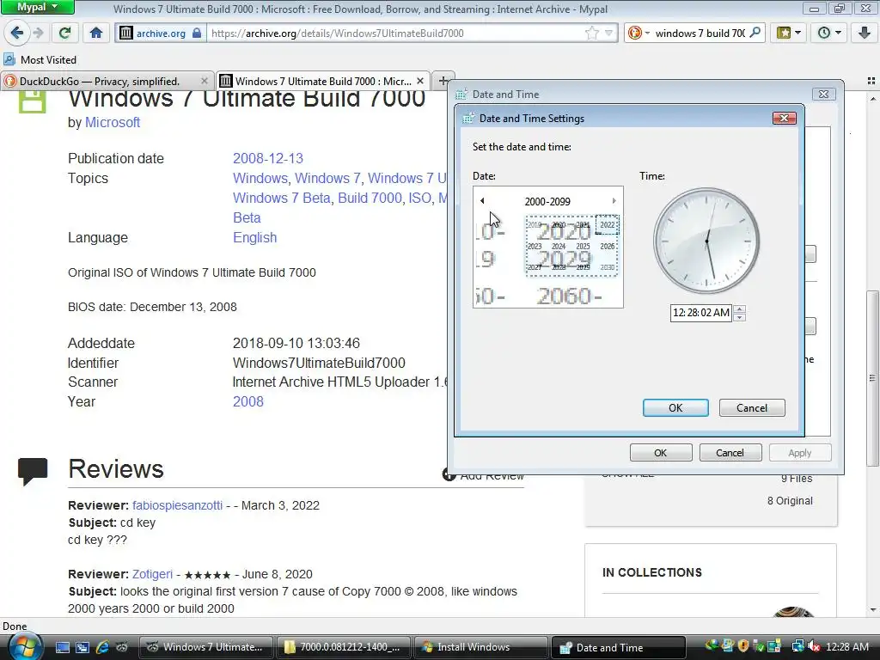Go to previous century with left arrow
The width and height of the screenshot is (880, 660).
point(482,201)
